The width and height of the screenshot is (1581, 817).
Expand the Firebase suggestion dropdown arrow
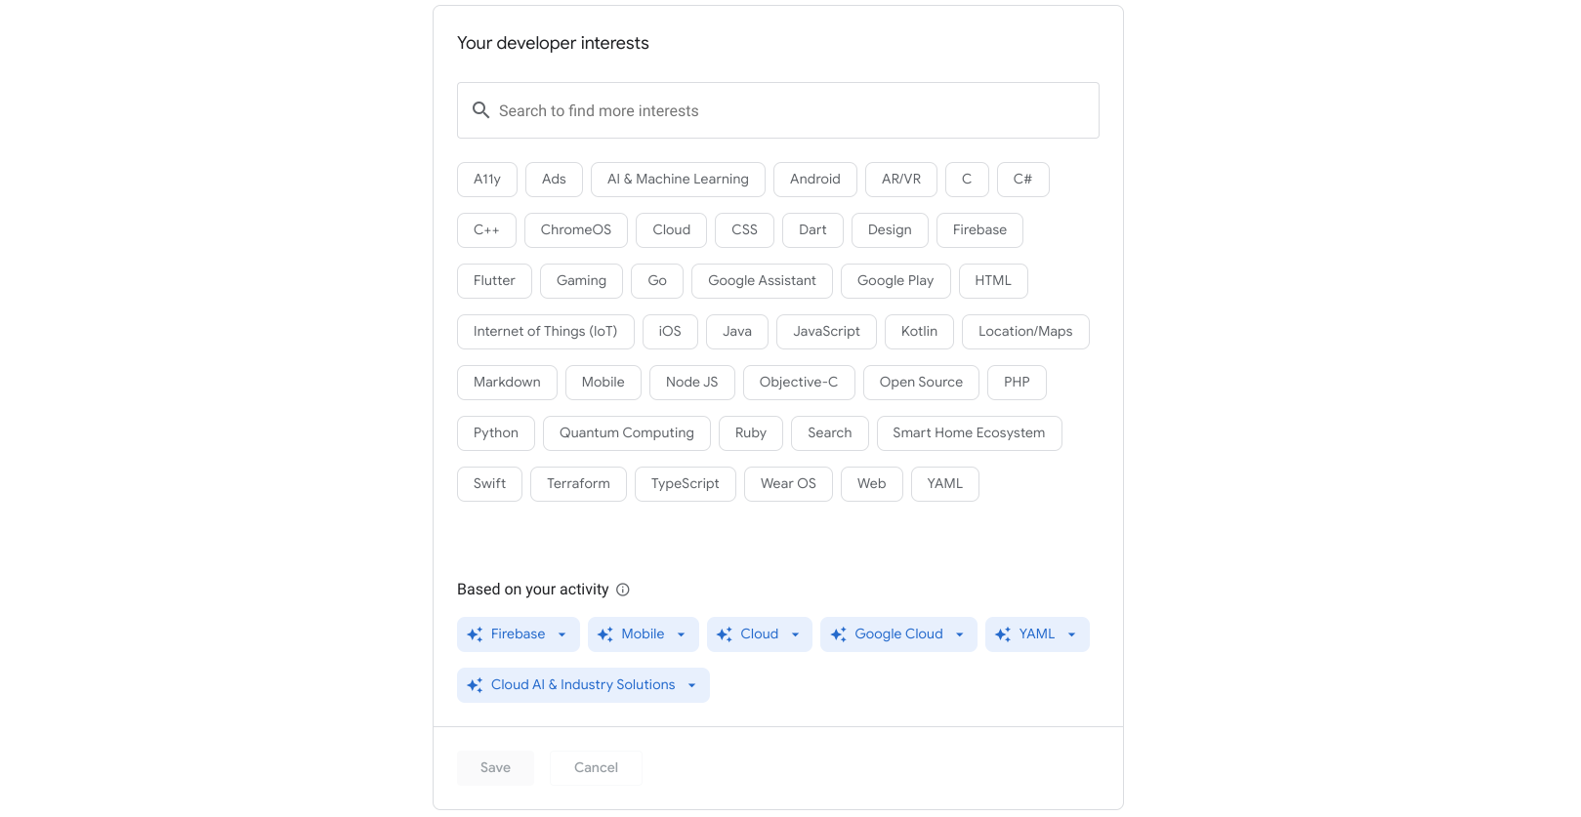pyautogui.click(x=562, y=634)
